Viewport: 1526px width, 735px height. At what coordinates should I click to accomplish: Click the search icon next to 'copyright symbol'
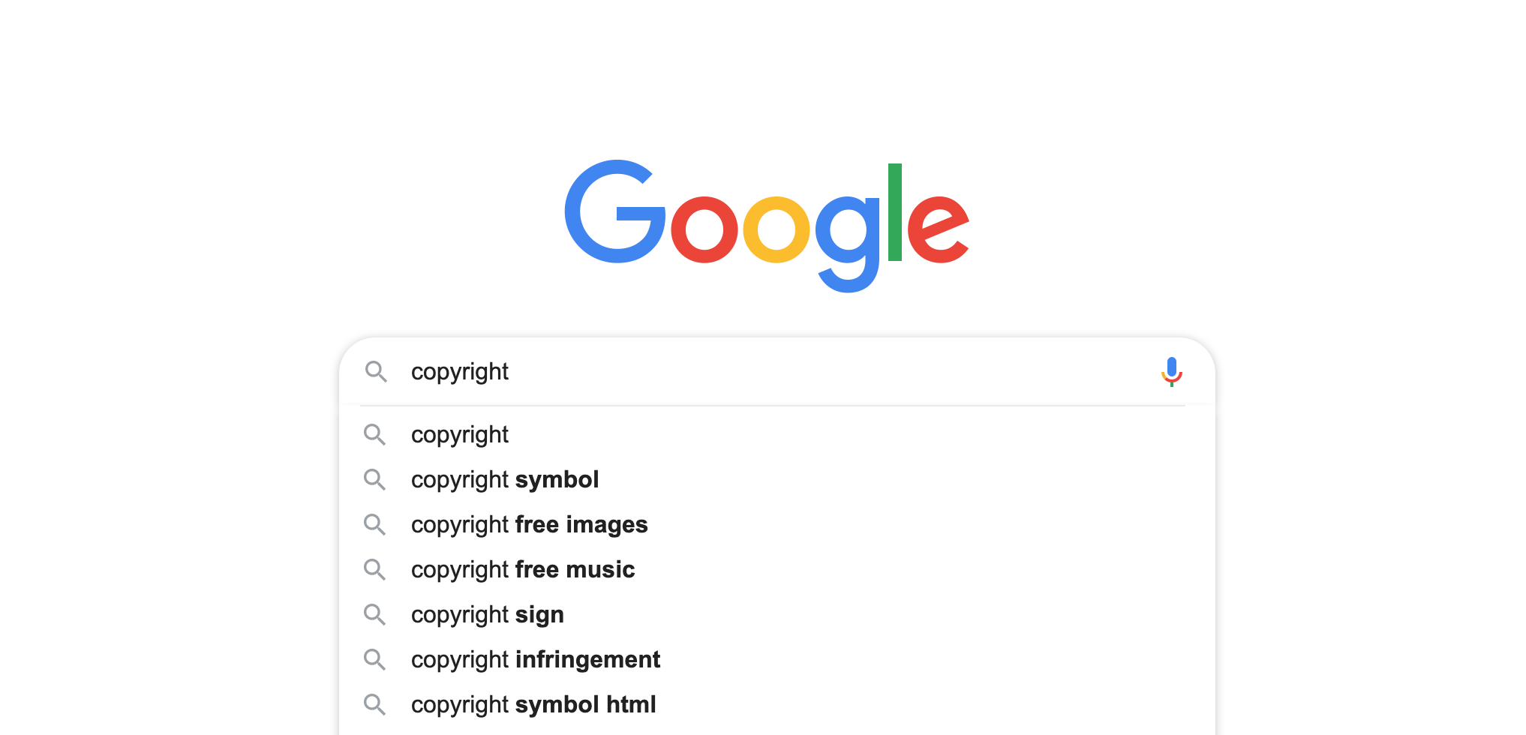[374, 479]
